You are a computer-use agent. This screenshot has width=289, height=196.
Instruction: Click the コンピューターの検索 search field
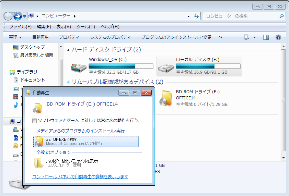[241, 16]
